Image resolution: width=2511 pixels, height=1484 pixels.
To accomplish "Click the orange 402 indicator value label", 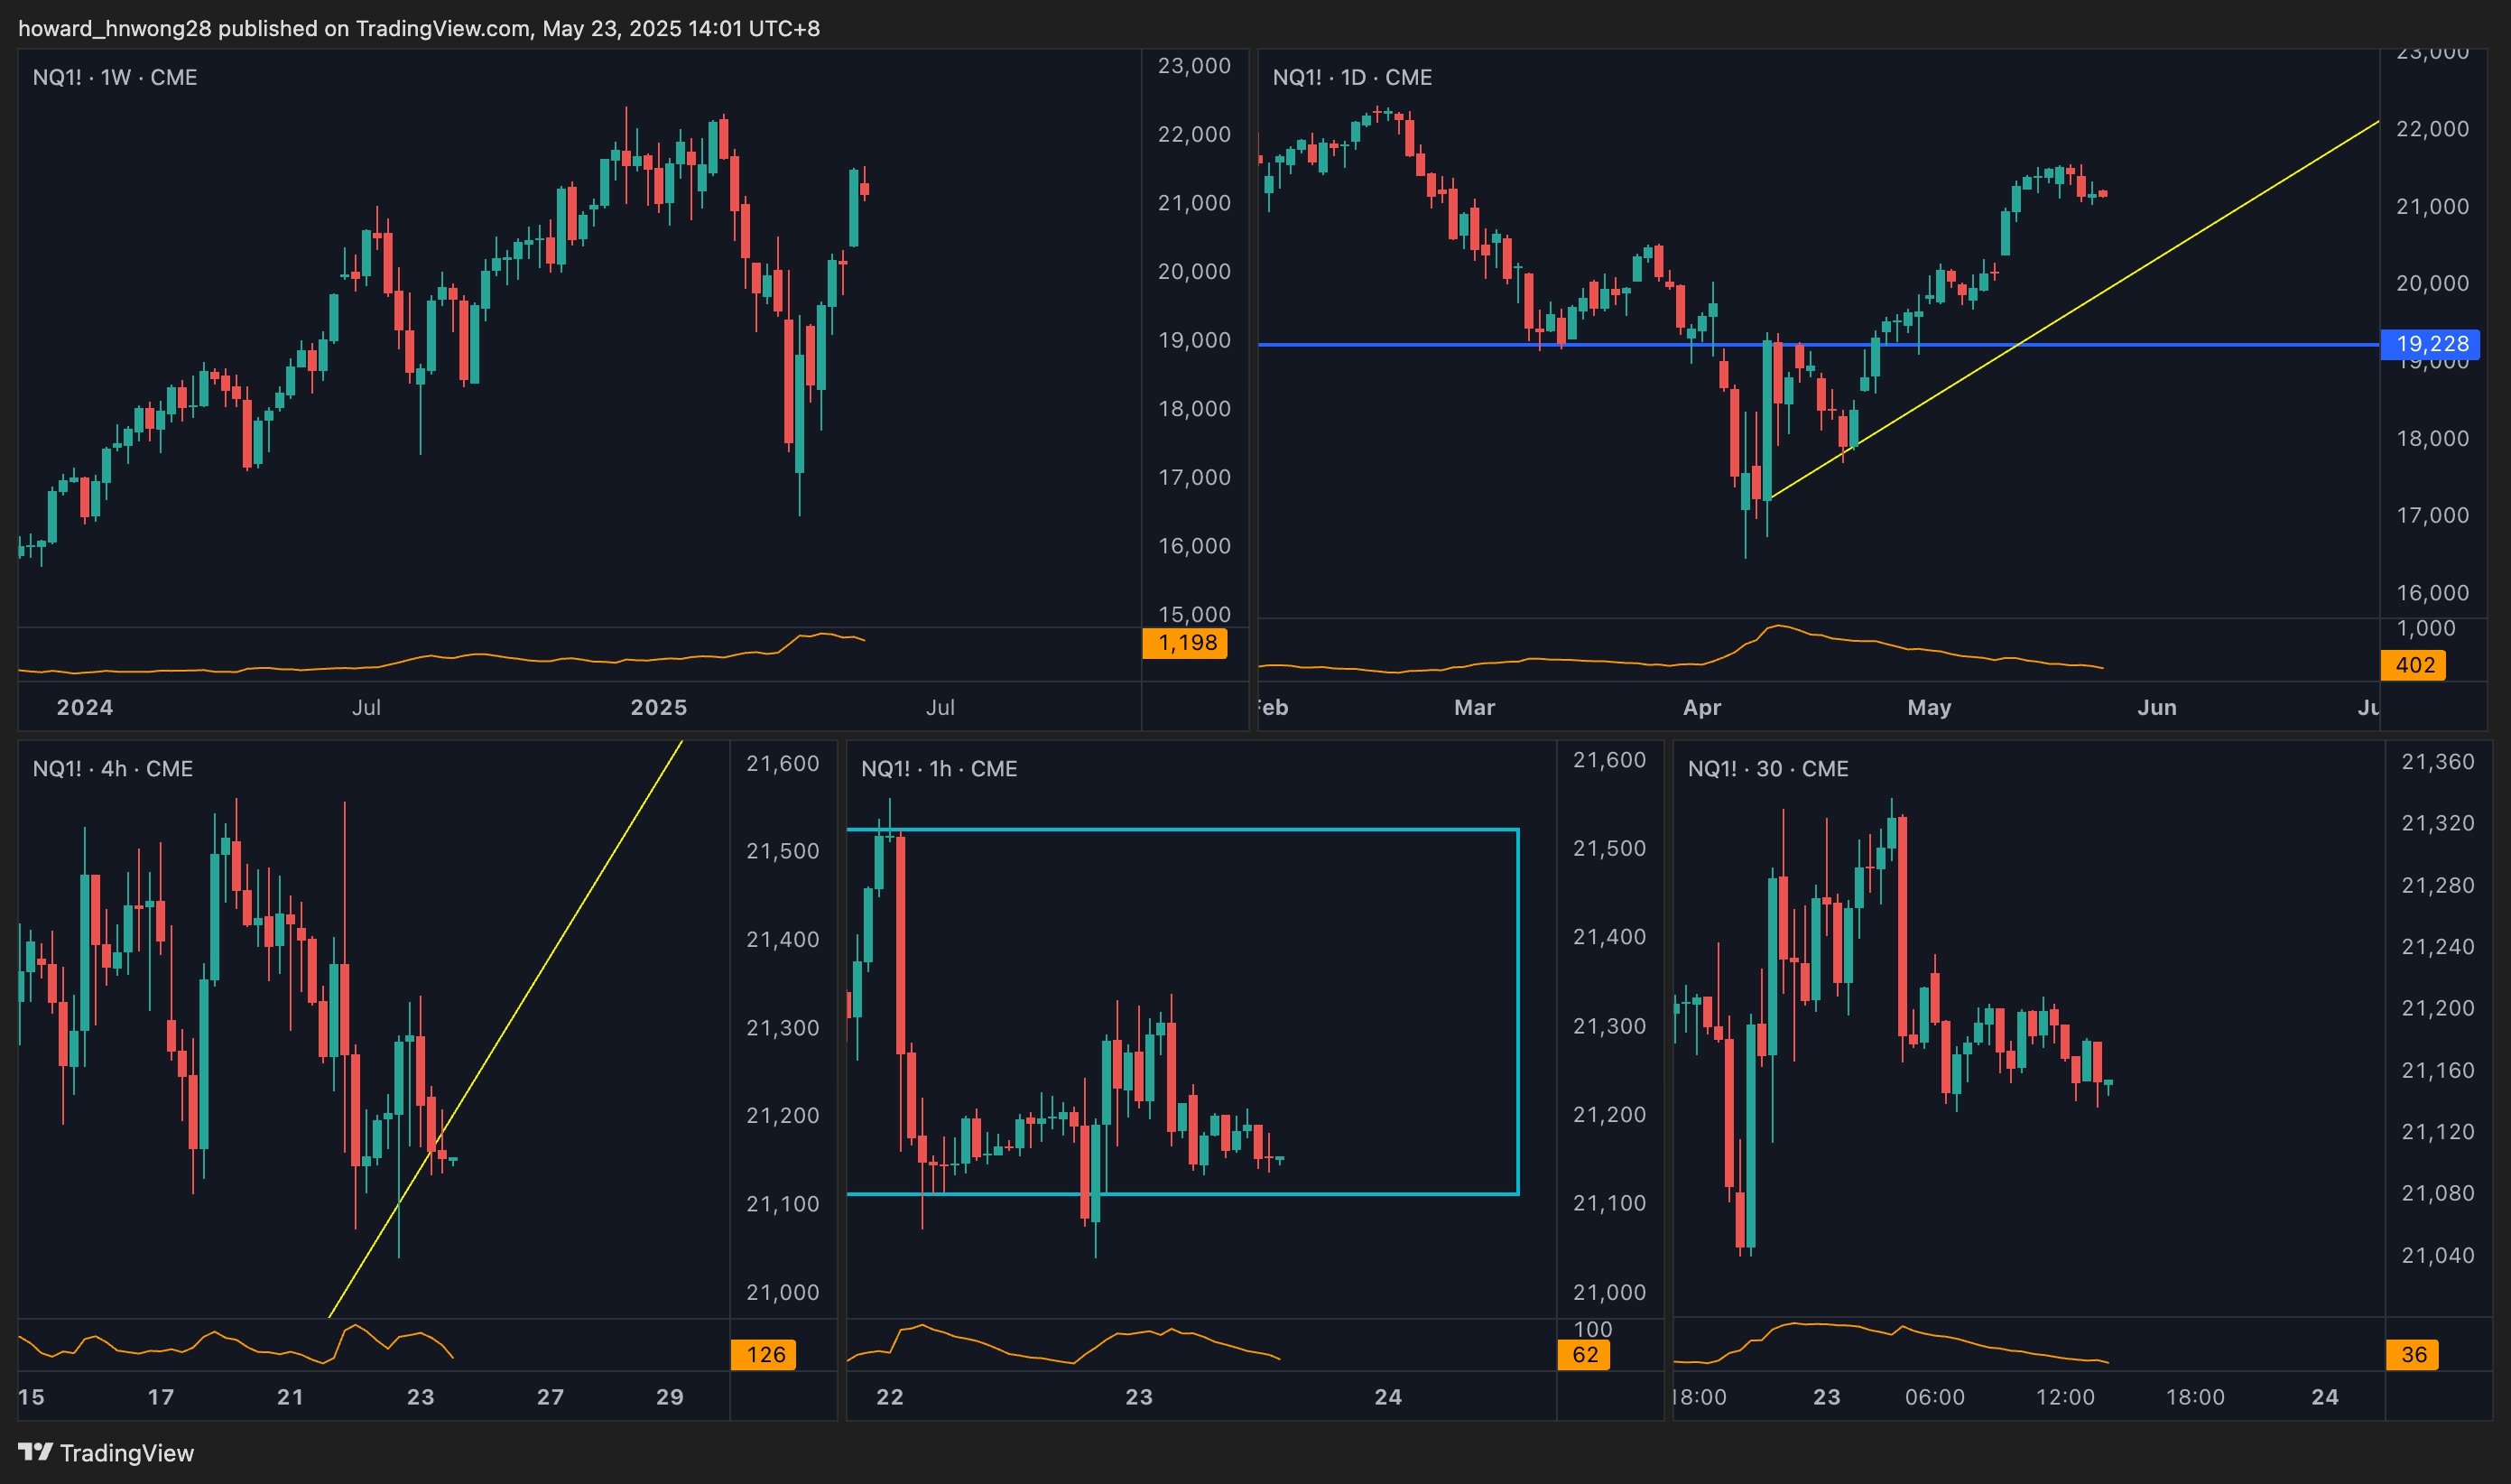I will [2413, 665].
